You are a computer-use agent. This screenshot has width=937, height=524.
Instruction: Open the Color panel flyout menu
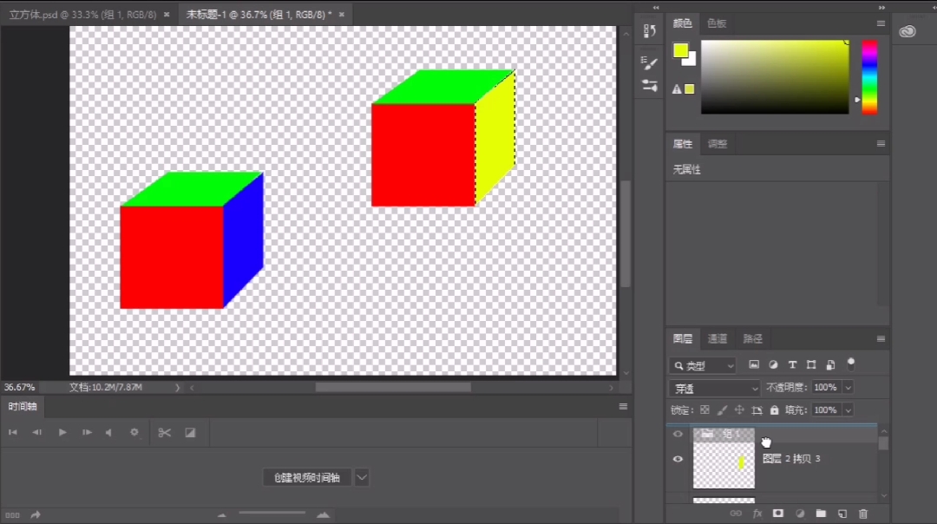881,23
